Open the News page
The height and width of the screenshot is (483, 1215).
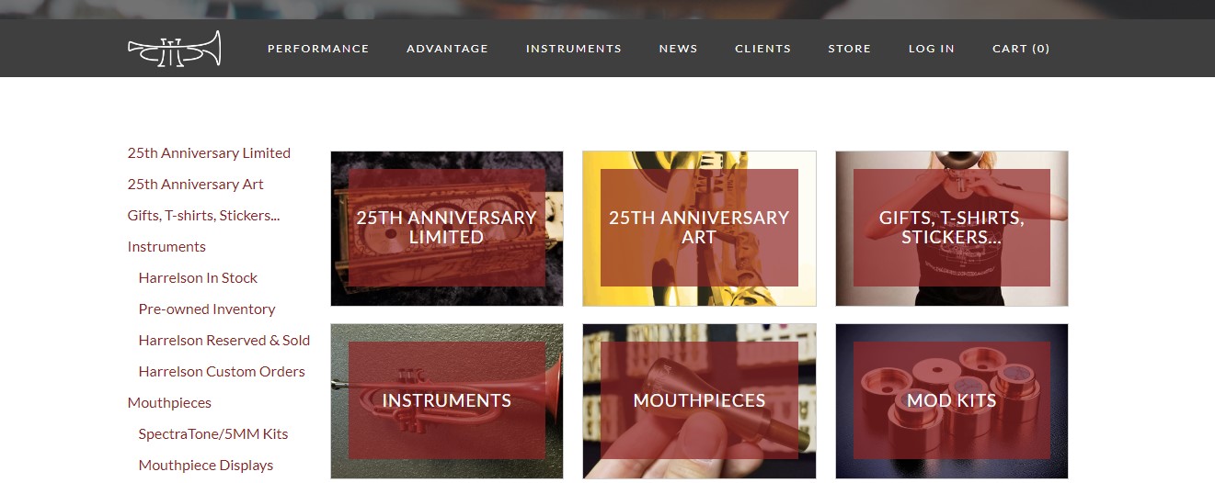tap(679, 49)
